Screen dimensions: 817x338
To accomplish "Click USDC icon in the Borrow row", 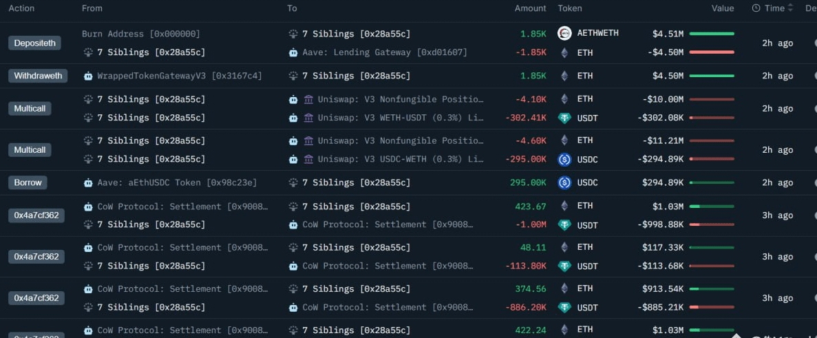I will (564, 183).
